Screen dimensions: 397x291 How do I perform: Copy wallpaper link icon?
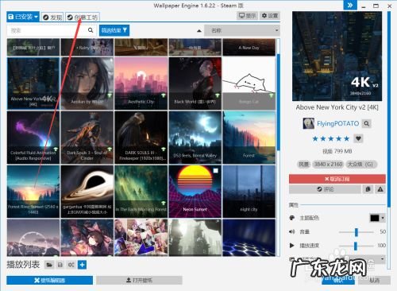[368, 189]
